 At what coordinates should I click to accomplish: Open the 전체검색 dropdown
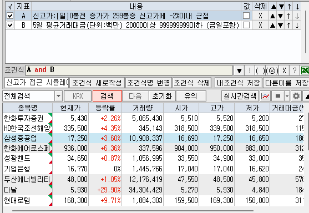pos(58,96)
